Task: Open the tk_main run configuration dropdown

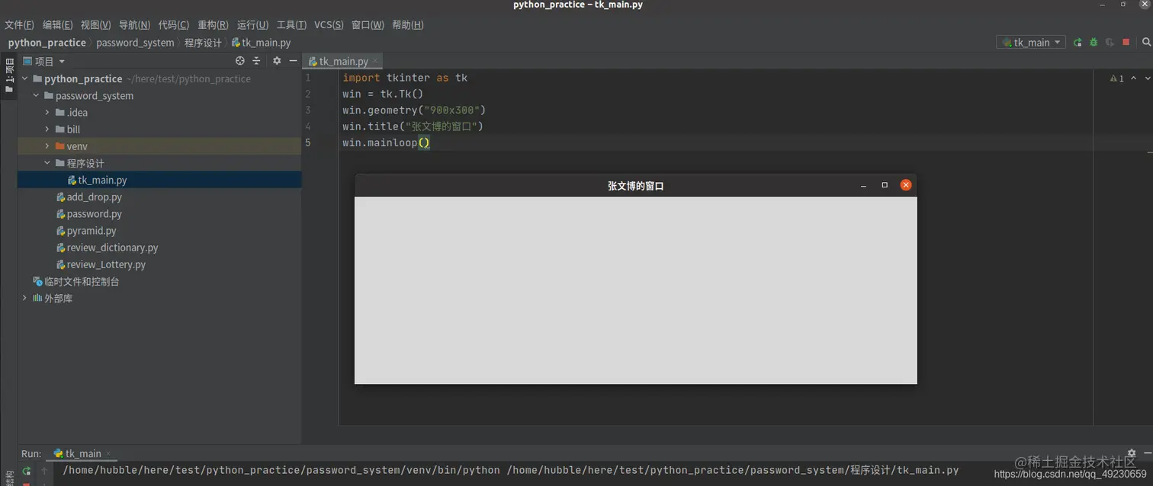Action: [x=1030, y=43]
